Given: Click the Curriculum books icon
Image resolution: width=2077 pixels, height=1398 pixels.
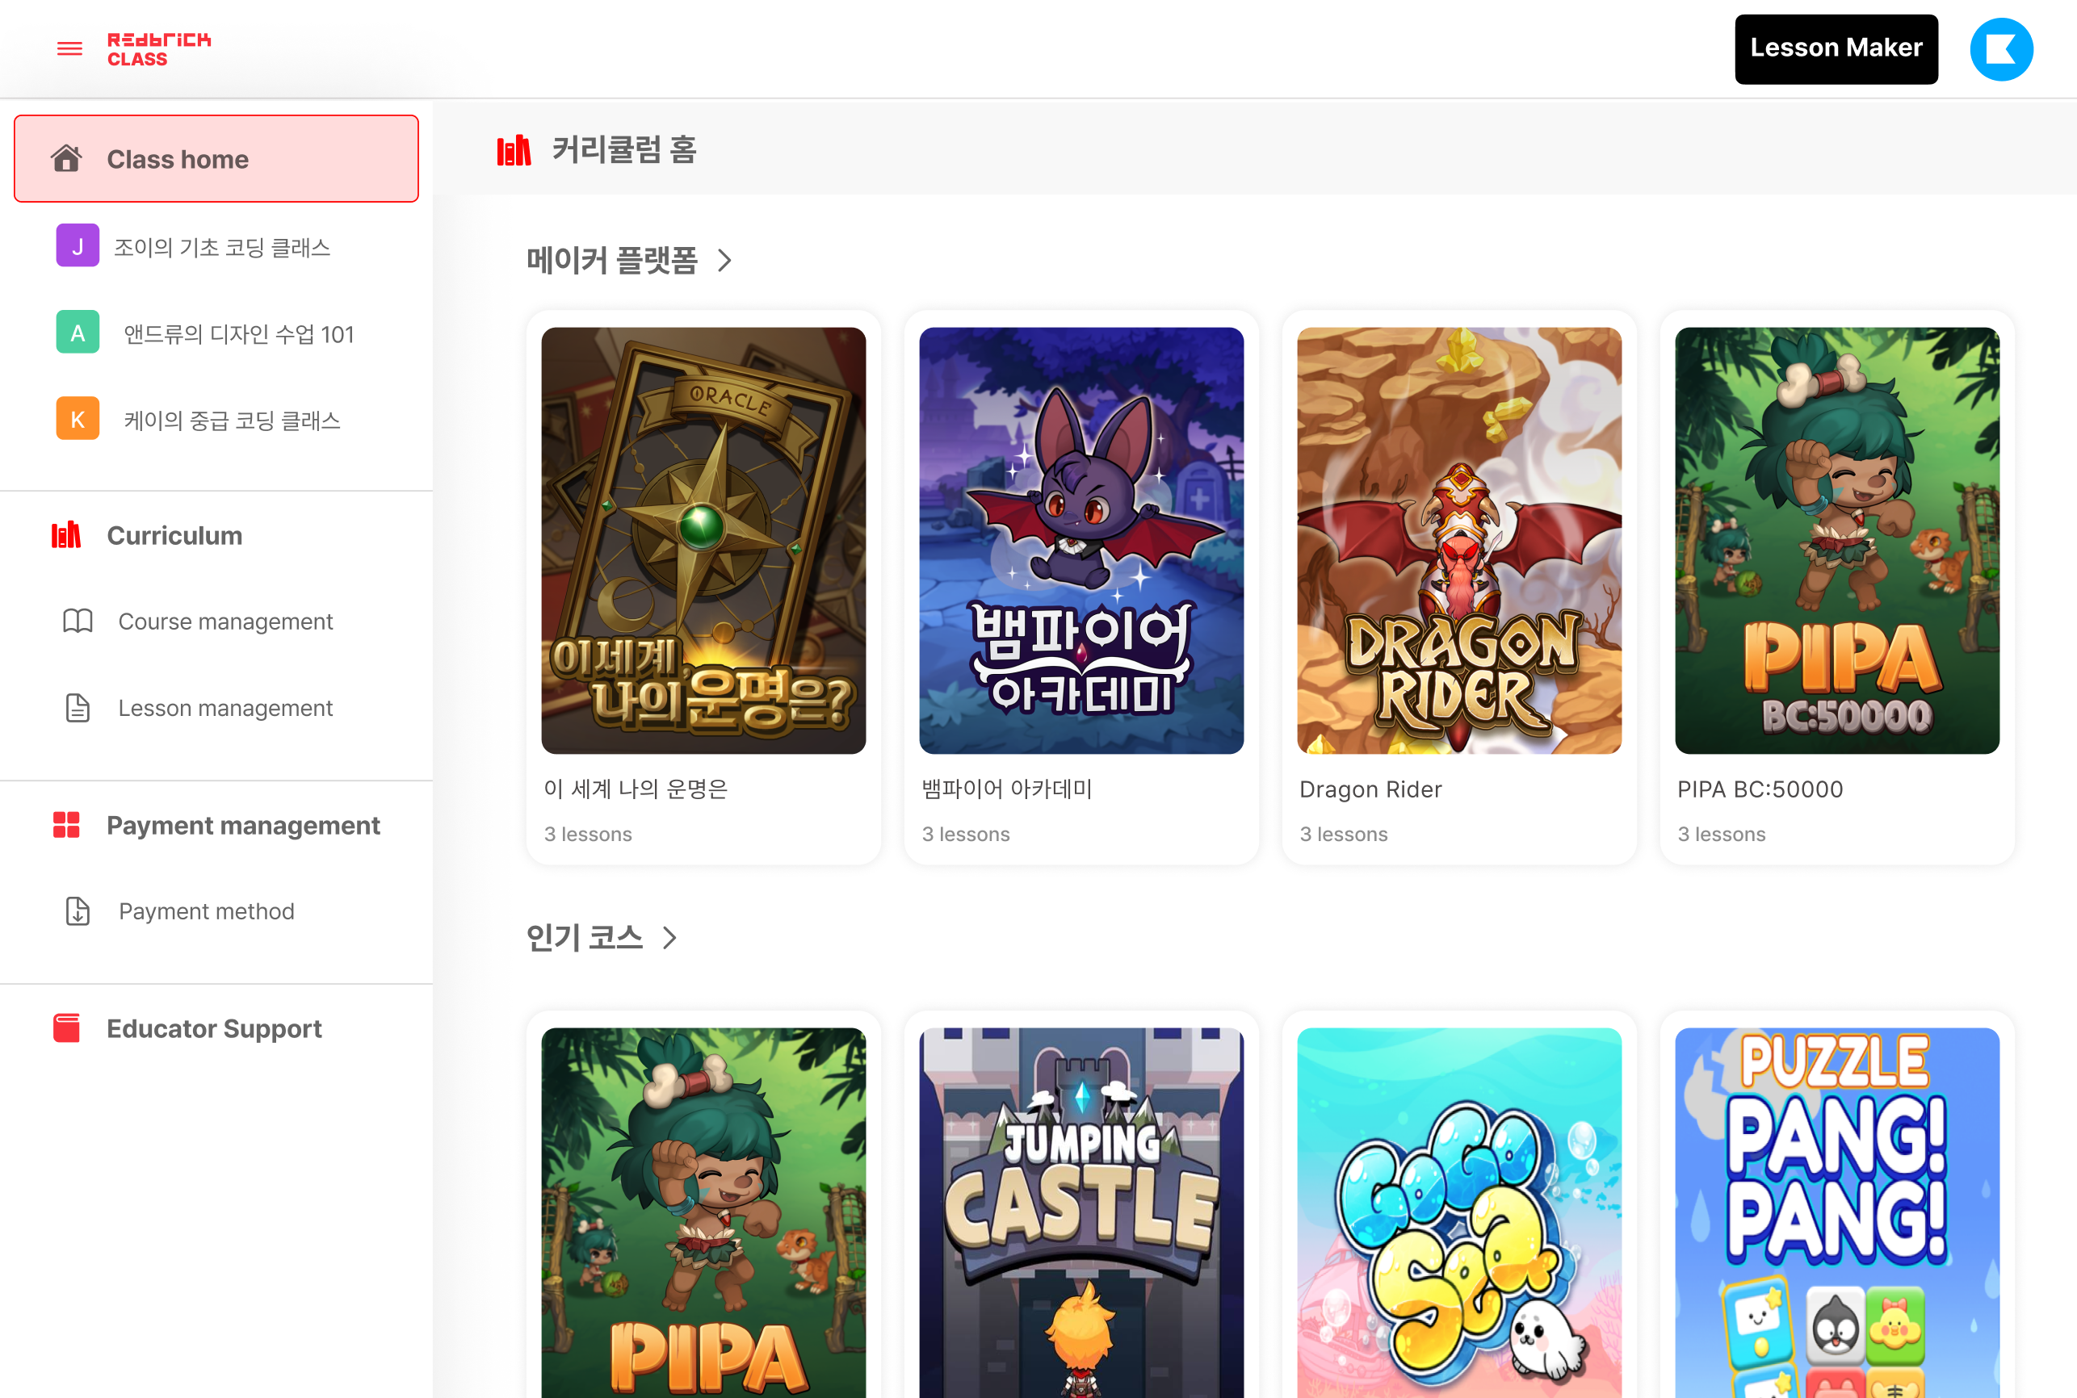Looking at the screenshot, I should 67,535.
